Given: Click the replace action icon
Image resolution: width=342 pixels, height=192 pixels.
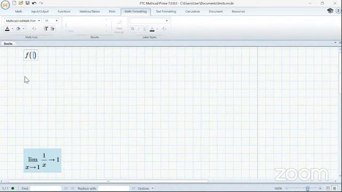Looking at the screenshot, I should pos(134,188).
